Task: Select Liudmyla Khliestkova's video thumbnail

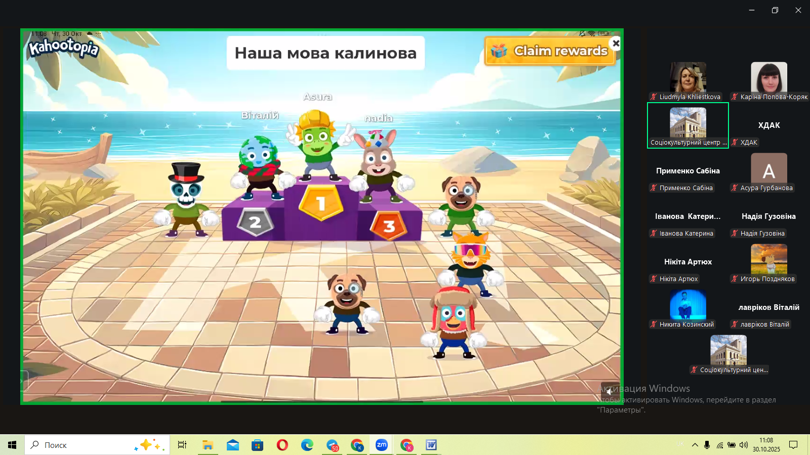Action: 687,77
